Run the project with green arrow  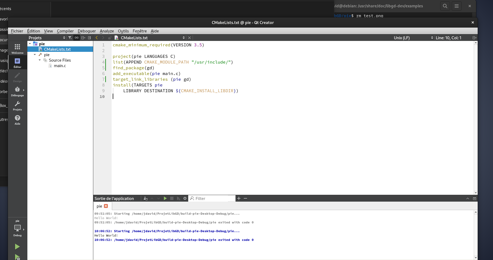click(x=17, y=247)
